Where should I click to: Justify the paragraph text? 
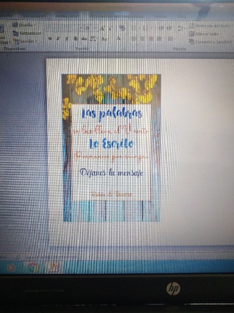160,39
